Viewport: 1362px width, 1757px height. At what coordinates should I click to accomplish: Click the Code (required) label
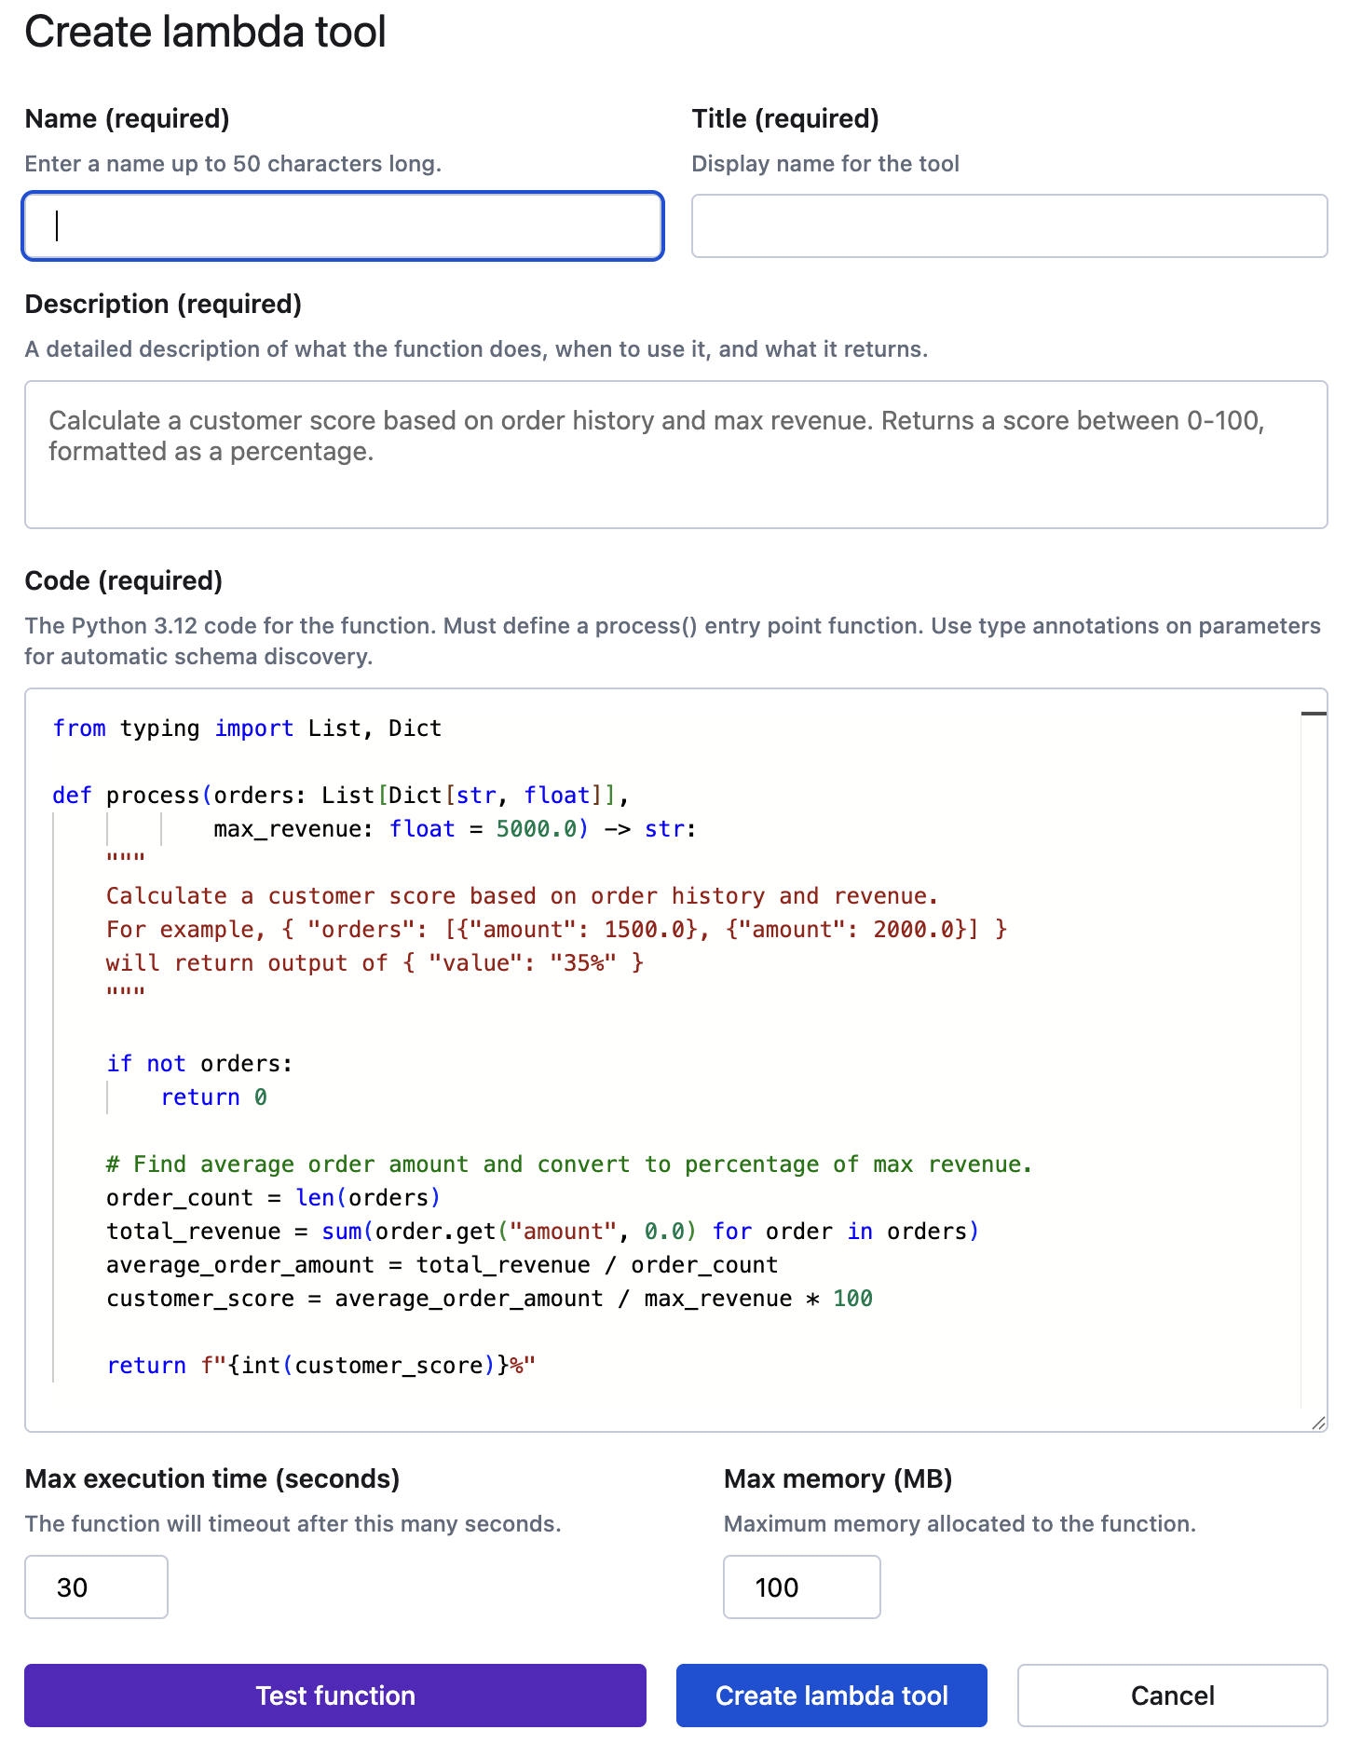point(124,580)
